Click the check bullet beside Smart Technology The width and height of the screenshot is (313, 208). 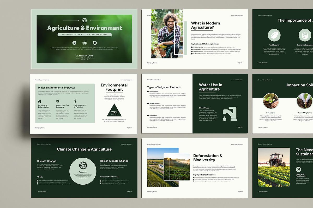click(192, 51)
